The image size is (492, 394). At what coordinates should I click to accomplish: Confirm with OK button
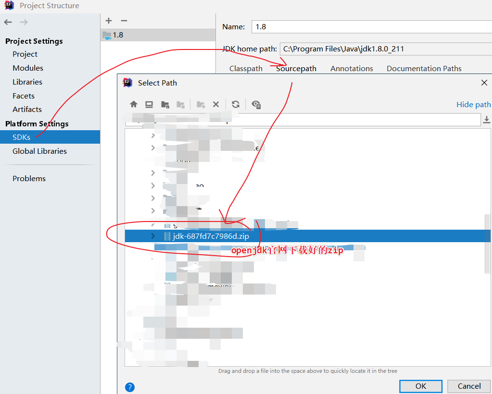tap(421, 386)
